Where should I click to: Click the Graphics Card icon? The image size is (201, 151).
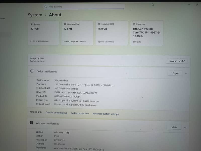click(x=65, y=24)
